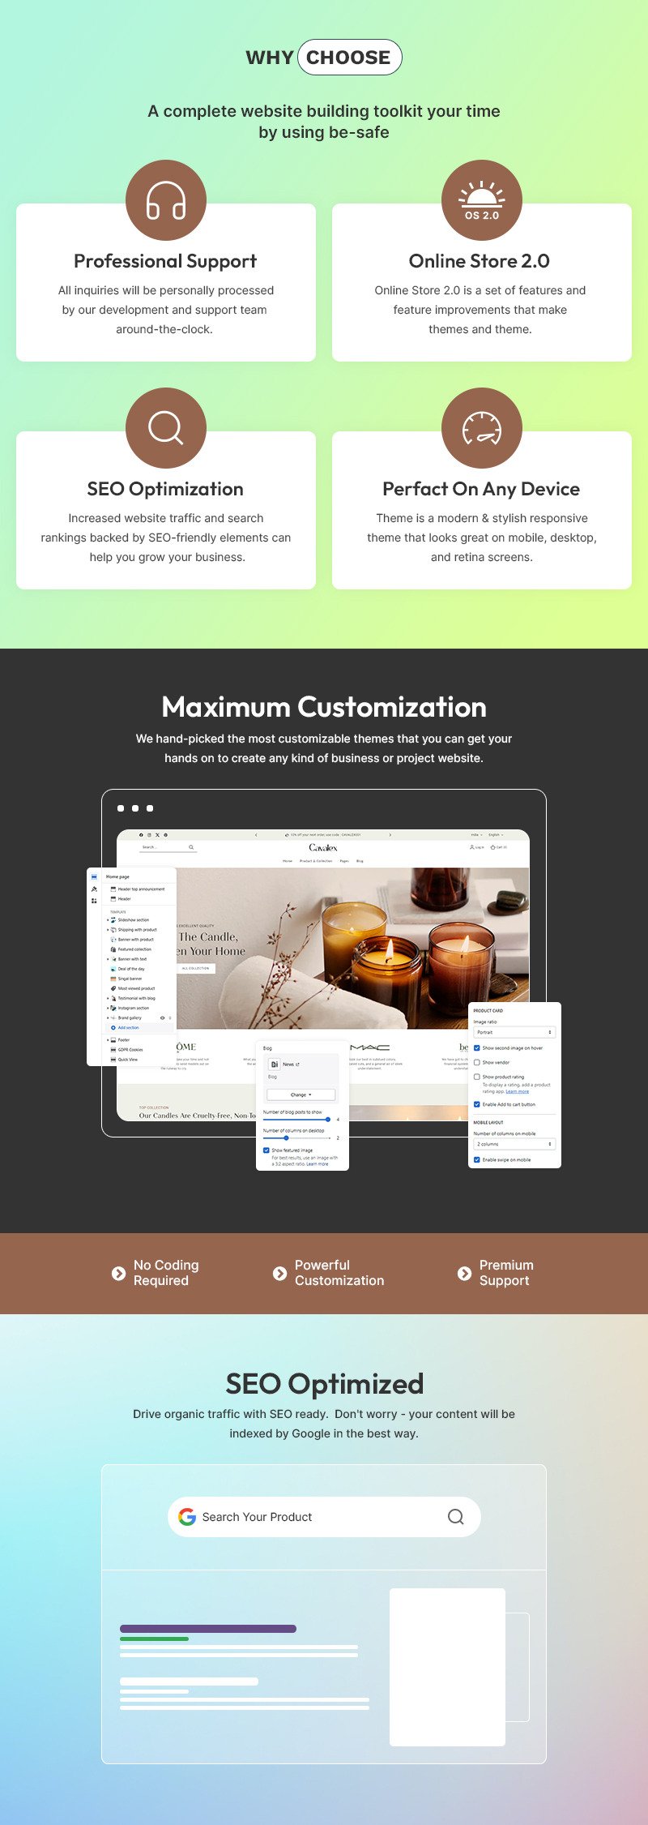Click the search magnifier in Google bar
The height and width of the screenshot is (1825, 648).
(x=456, y=1517)
